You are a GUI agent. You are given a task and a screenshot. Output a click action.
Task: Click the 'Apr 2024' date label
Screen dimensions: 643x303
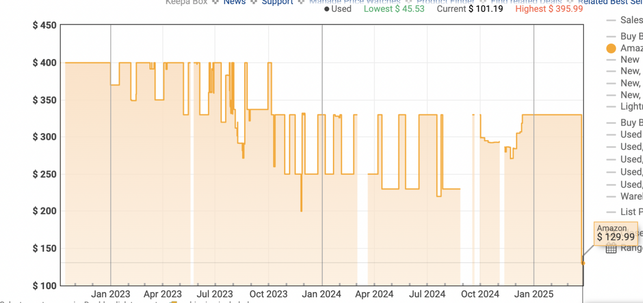(x=374, y=294)
